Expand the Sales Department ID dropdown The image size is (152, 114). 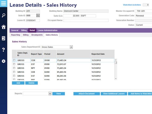(x=71, y=47)
